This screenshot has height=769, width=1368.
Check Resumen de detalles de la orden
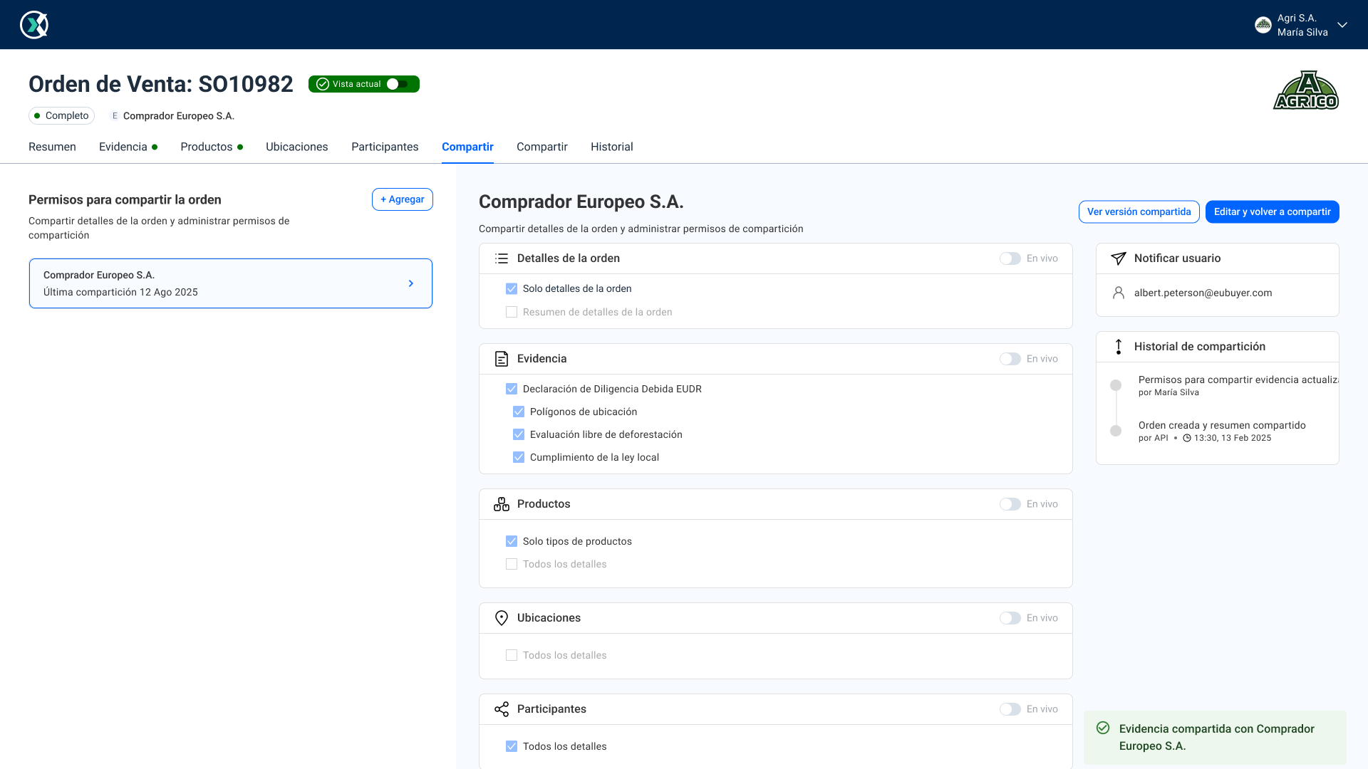point(512,312)
